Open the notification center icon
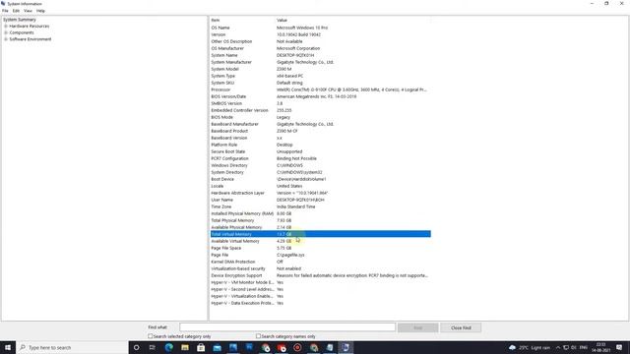 click(619, 347)
